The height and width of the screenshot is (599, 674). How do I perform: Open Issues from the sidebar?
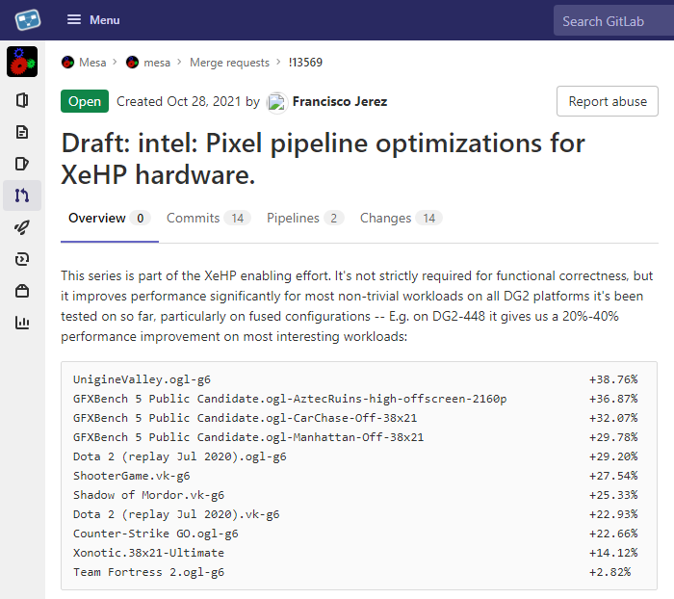pos(22,164)
